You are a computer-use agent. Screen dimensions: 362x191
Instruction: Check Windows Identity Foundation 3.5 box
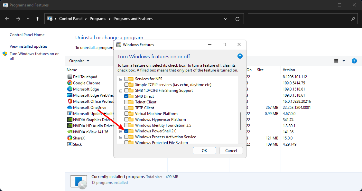click(126, 125)
